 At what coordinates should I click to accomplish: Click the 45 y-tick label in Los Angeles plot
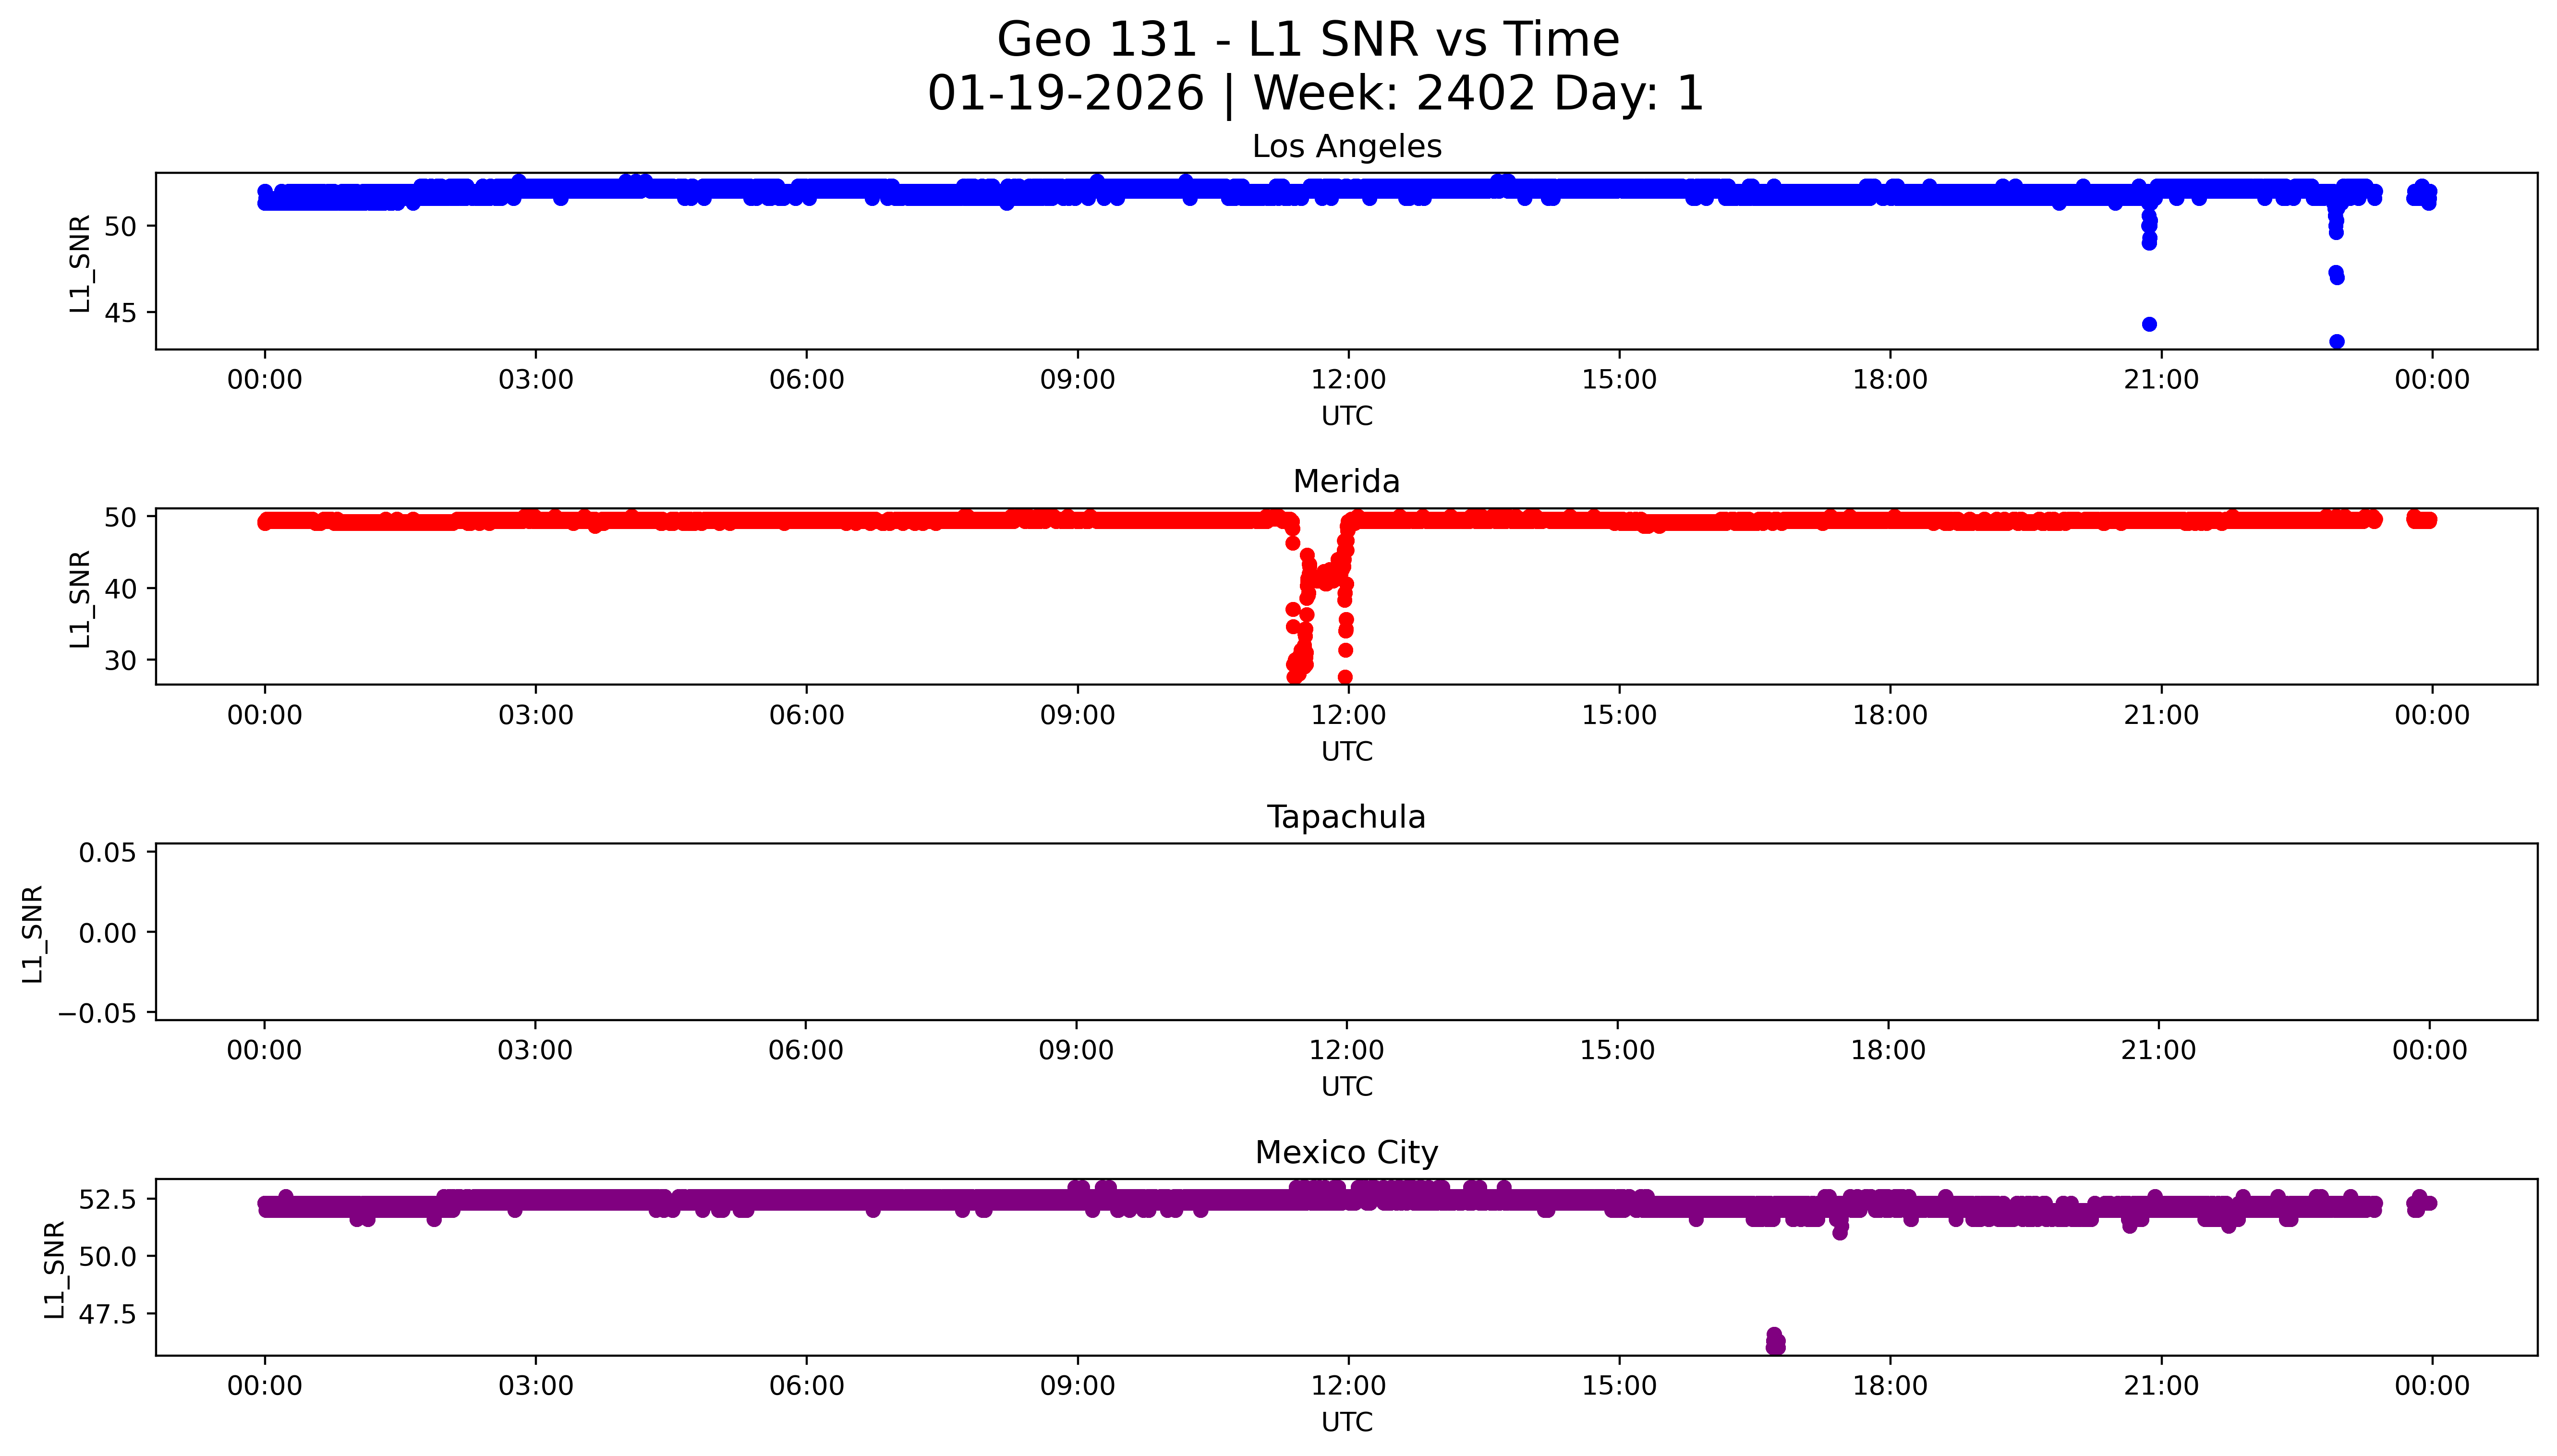coord(120,314)
